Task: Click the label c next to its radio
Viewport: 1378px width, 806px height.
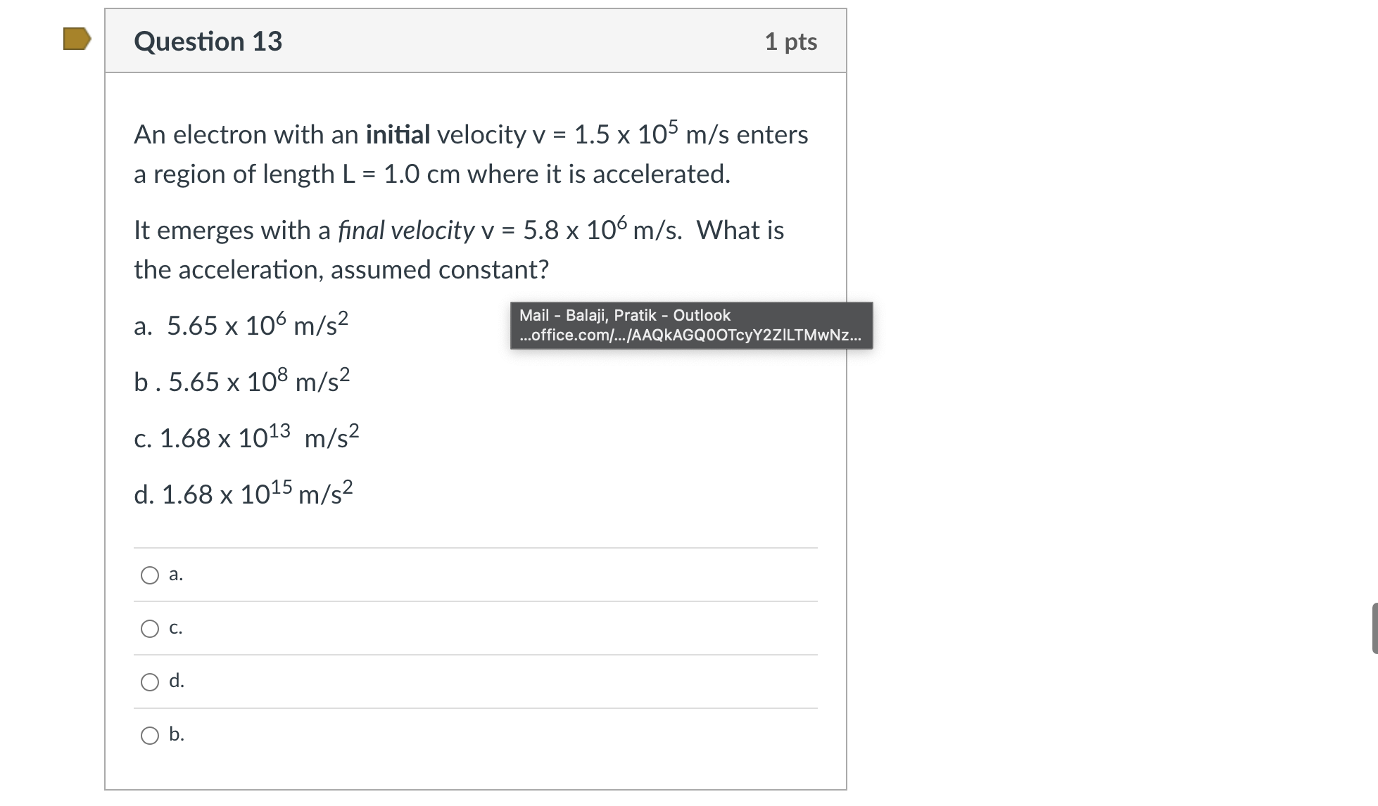Action: click(175, 628)
